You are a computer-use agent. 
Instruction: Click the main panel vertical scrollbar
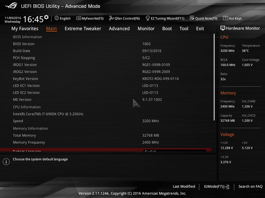pyautogui.click(x=214, y=77)
